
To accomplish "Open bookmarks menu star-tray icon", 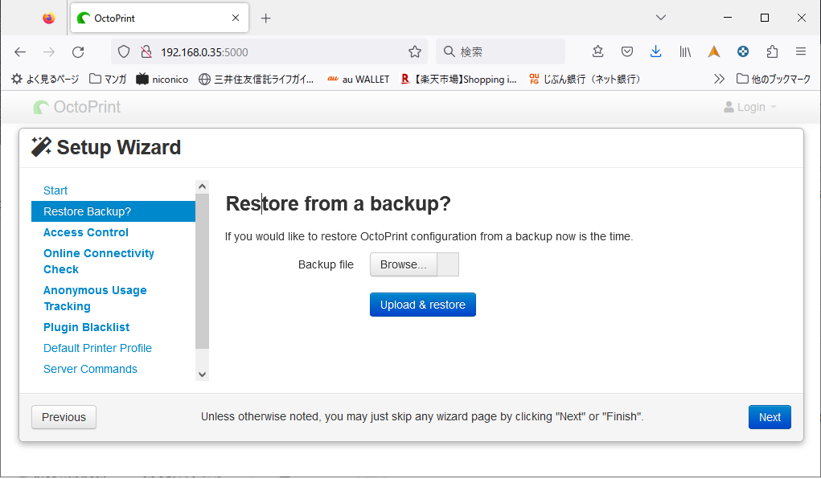I will pos(597,51).
